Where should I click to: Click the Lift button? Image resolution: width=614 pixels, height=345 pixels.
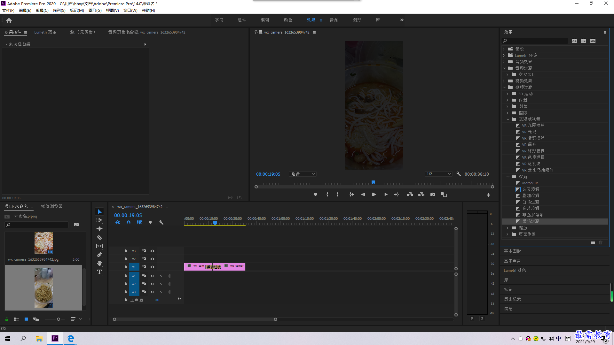pos(410,195)
